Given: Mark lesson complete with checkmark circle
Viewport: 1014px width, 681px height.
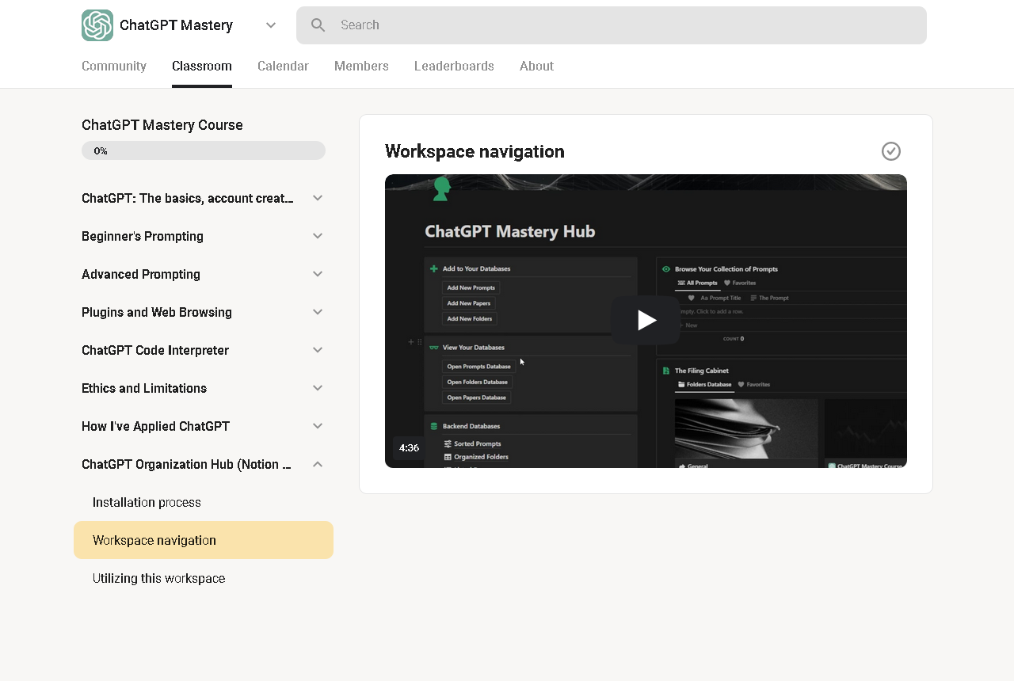Looking at the screenshot, I should 891,151.
